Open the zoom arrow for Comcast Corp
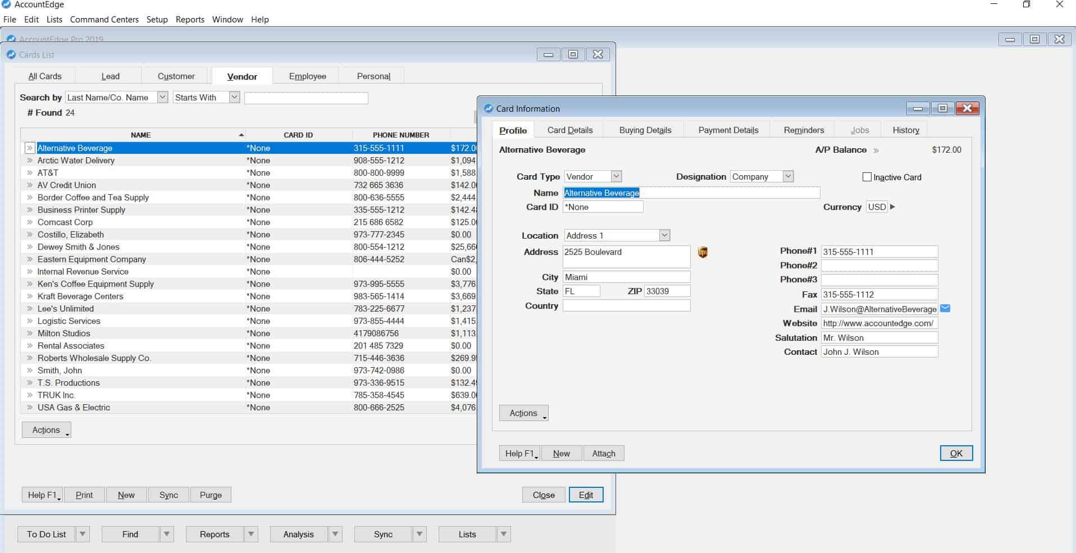The width and height of the screenshot is (1076, 553). point(30,222)
